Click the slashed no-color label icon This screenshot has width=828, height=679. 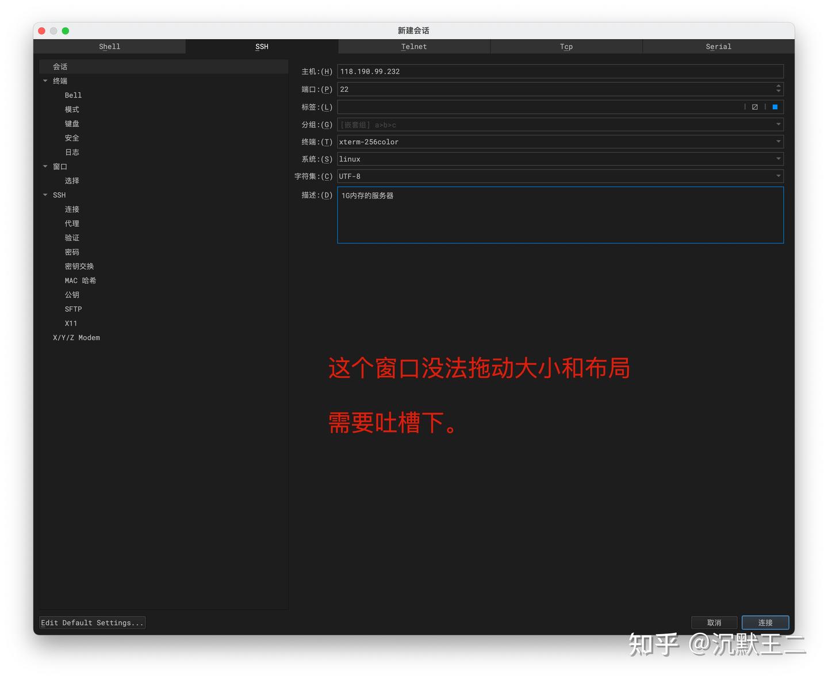click(x=755, y=107)
